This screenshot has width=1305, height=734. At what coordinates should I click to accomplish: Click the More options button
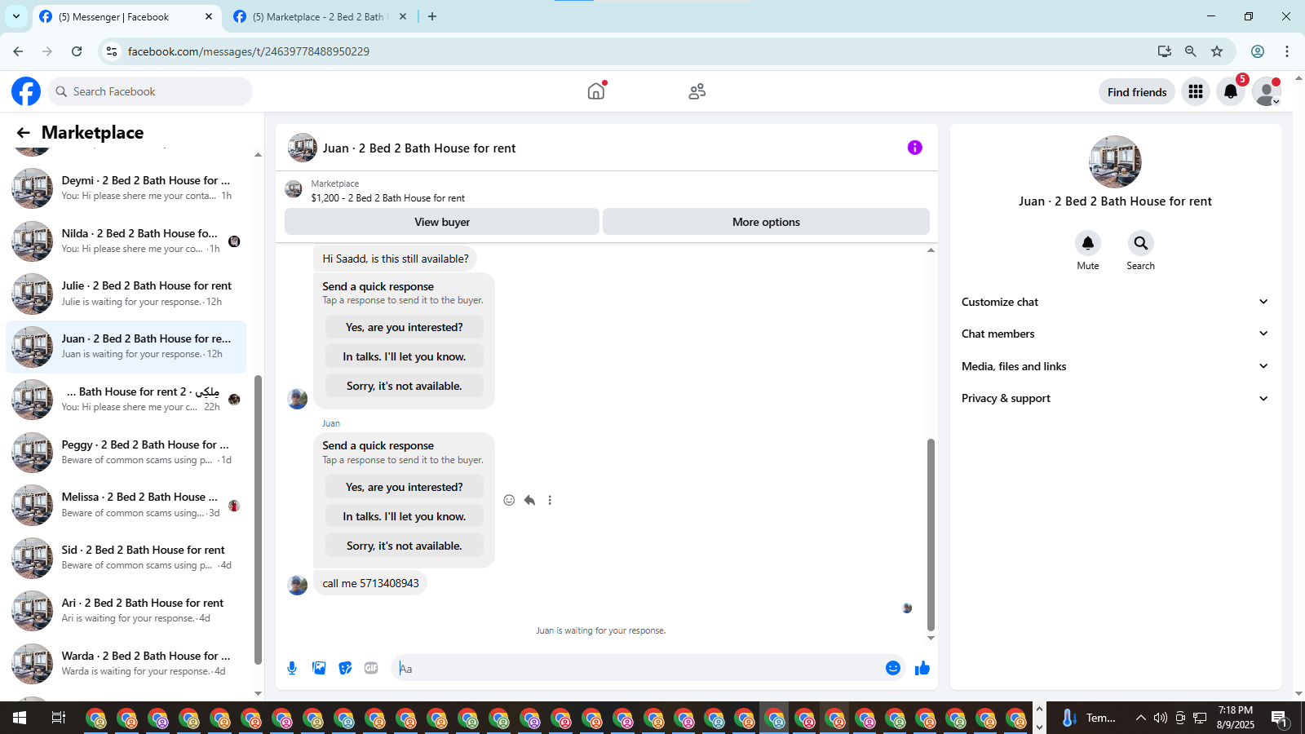pos(766,222)
